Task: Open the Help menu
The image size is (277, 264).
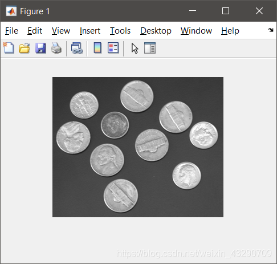Action: coord(230,31)
